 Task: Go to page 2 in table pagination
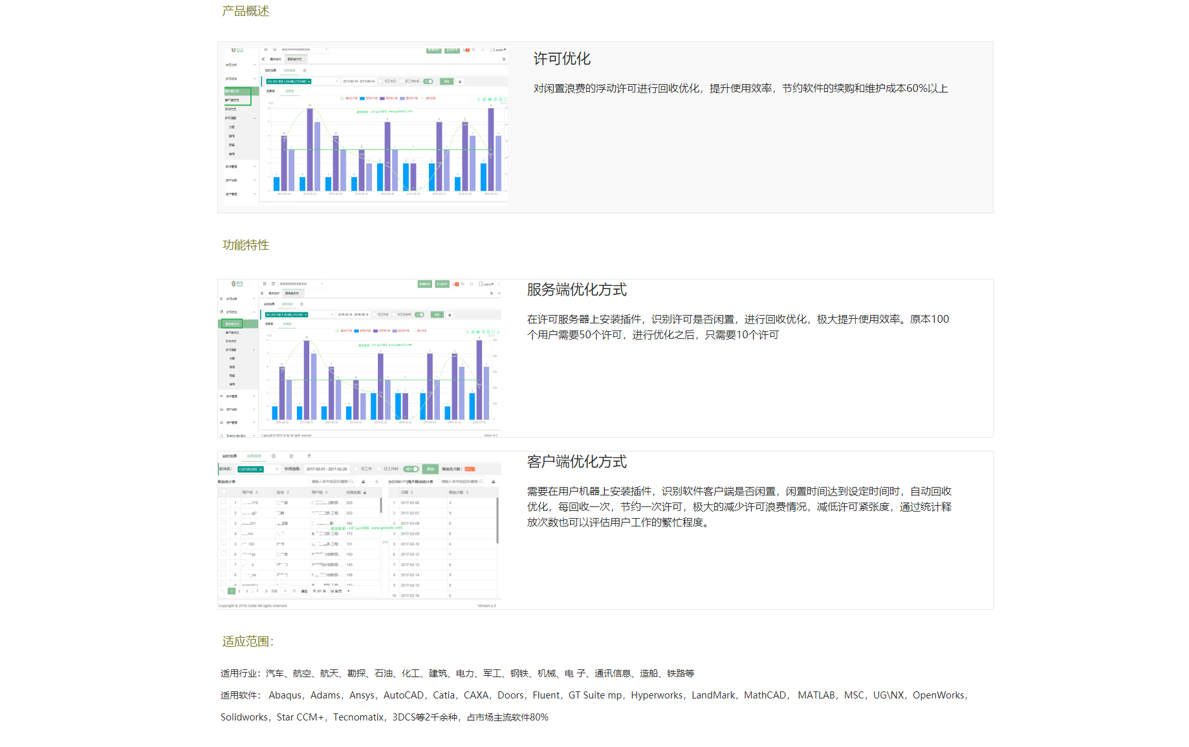[x=239, y=591]
